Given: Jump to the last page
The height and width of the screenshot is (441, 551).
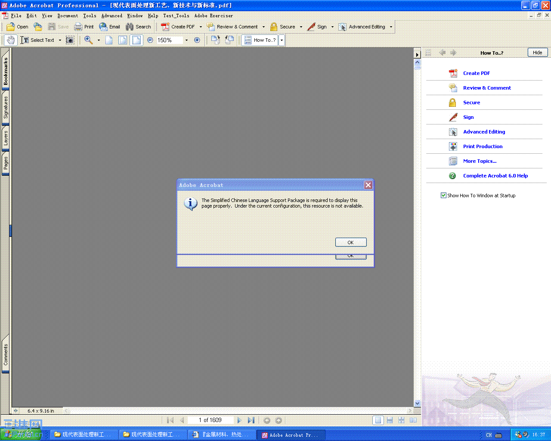Looking at the screenshot, I should (x=251, y=420).
